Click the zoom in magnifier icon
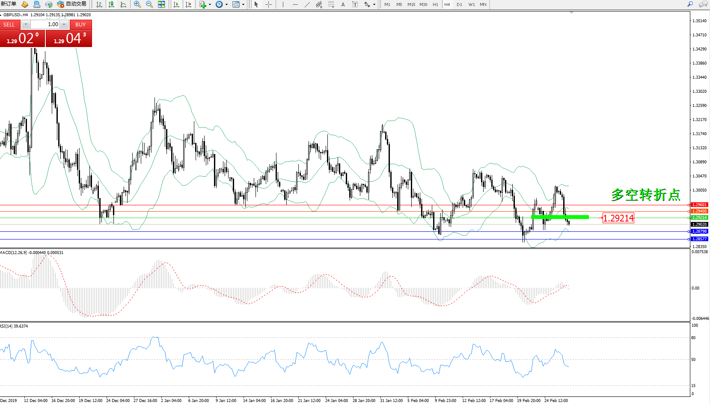The height and width of the screenshot is (405, 710). coord(137,4)
